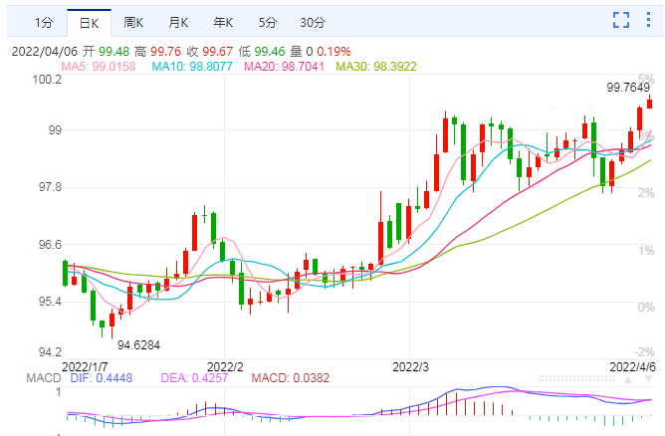Click the last red candlestick on 2022/4/6
665x436 pixels.
coord(649,104)
